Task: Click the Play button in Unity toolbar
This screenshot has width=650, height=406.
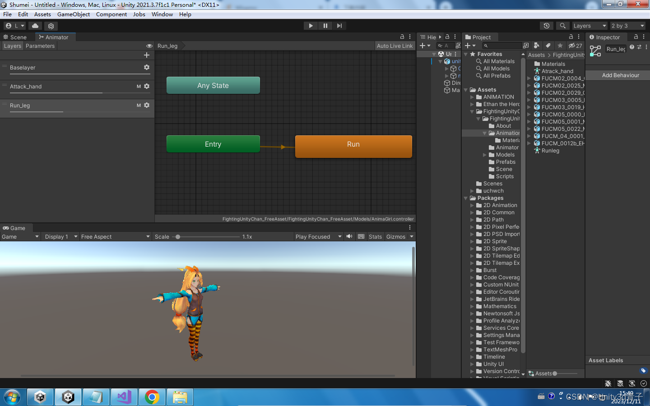Action: pyautogui.click(x=311, y=26)
